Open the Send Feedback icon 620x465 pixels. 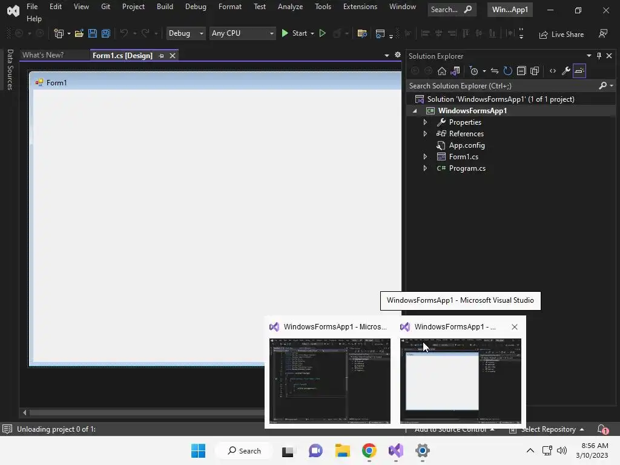pos(603,34)
